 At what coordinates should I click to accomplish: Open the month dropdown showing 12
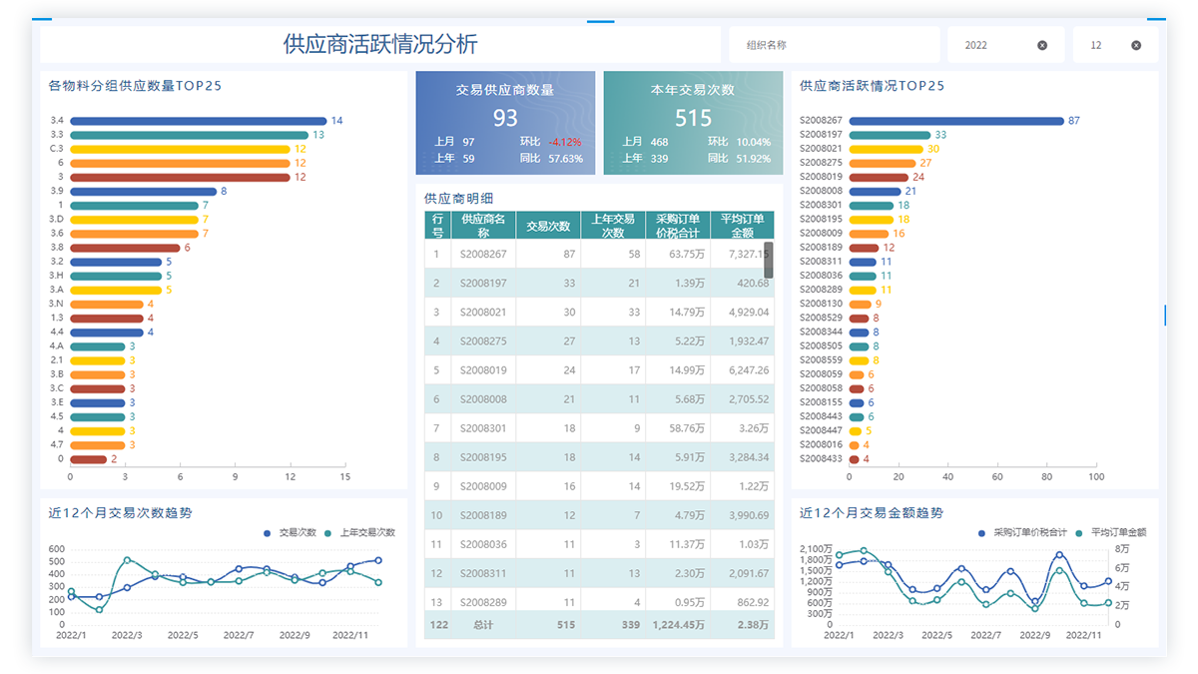coord(1103,45)
